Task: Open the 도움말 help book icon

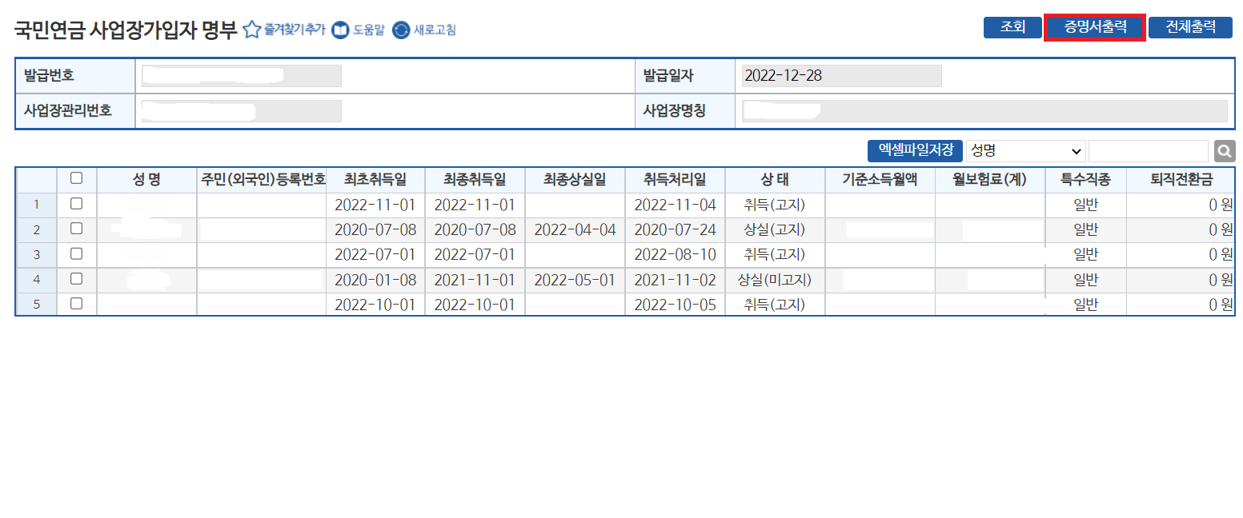Action: (x=340, y=30)
